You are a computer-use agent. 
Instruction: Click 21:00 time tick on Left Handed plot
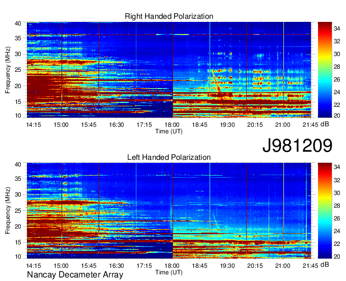coord(283,265)
